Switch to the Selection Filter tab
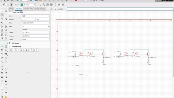Image resolution: width=174 pixels, height=98 pixels. pos(28,9)
